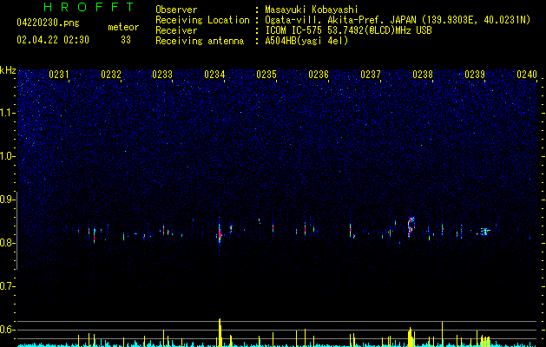Click the 0238 time marker
The height and width of the screenshot is (347, 546).
[423, 75]
